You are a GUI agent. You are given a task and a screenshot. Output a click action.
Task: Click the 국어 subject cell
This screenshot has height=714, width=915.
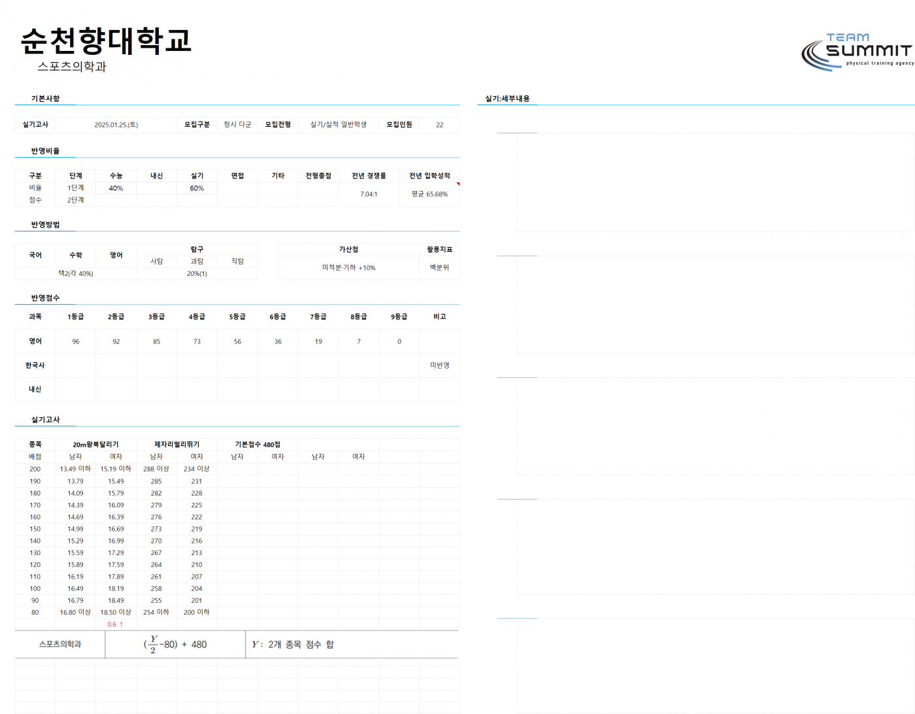35,256
